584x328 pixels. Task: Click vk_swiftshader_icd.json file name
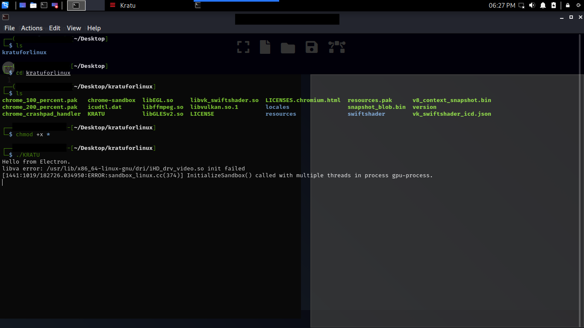(452, 114)
